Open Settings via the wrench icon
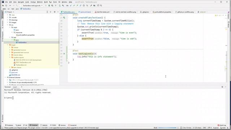Image resolution: width=231 pixels, height=130 pixels. [x=91, y=6]
